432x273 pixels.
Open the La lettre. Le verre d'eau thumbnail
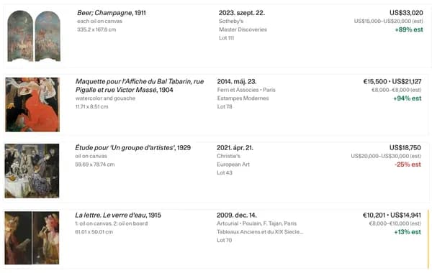[x=32, y=238]
